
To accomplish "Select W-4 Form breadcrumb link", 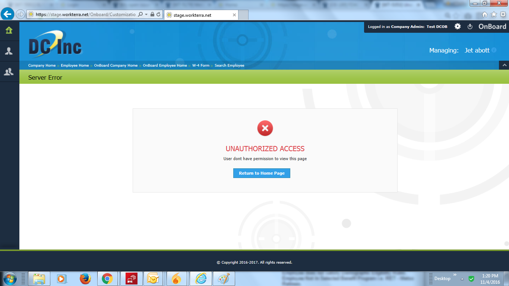I will (201, 66).
